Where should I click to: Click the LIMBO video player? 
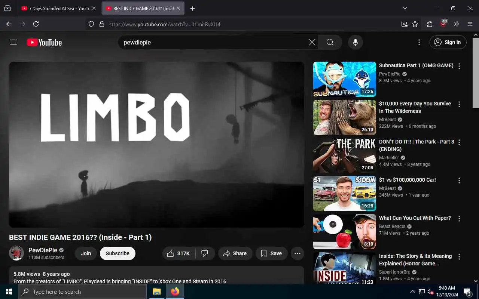(x=156, y=144)
